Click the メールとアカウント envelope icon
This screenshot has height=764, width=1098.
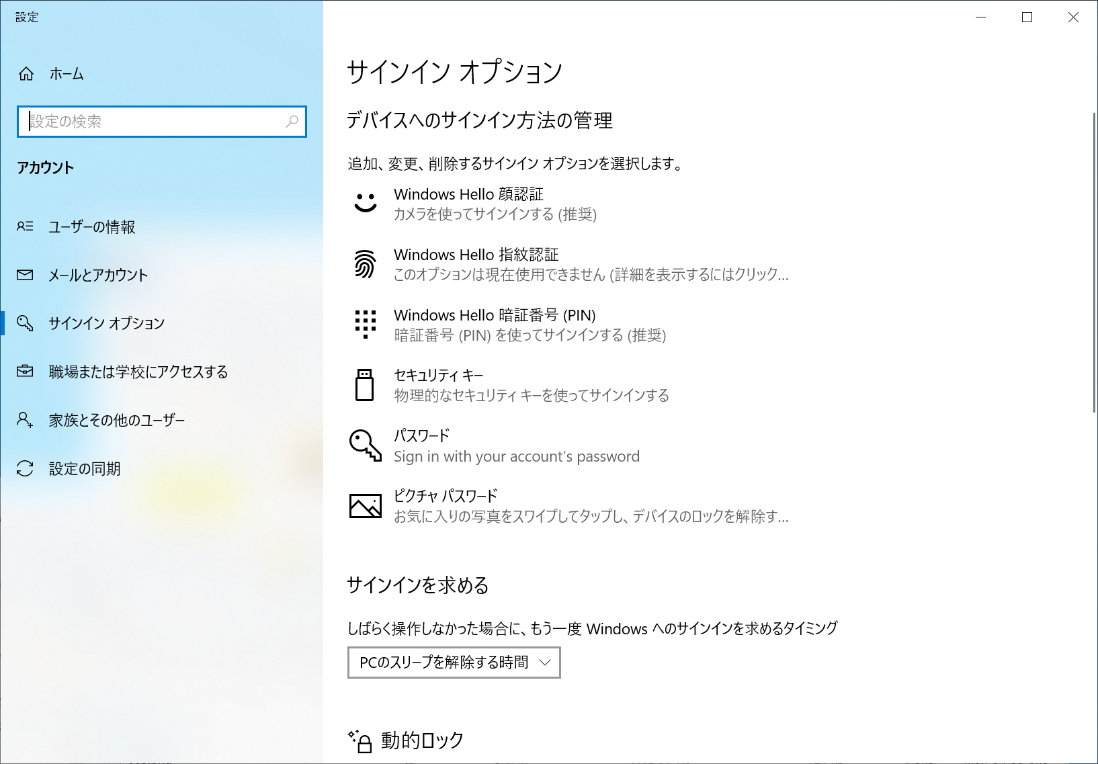coord(25,275)
